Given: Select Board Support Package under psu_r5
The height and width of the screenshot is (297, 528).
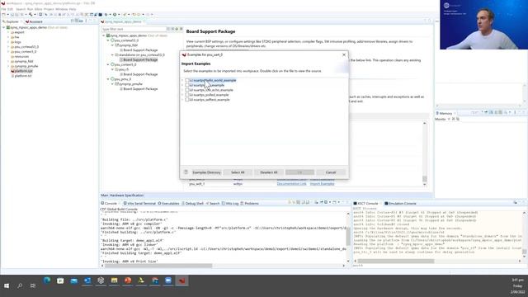Looking at the screenshot, I should 139,74.
